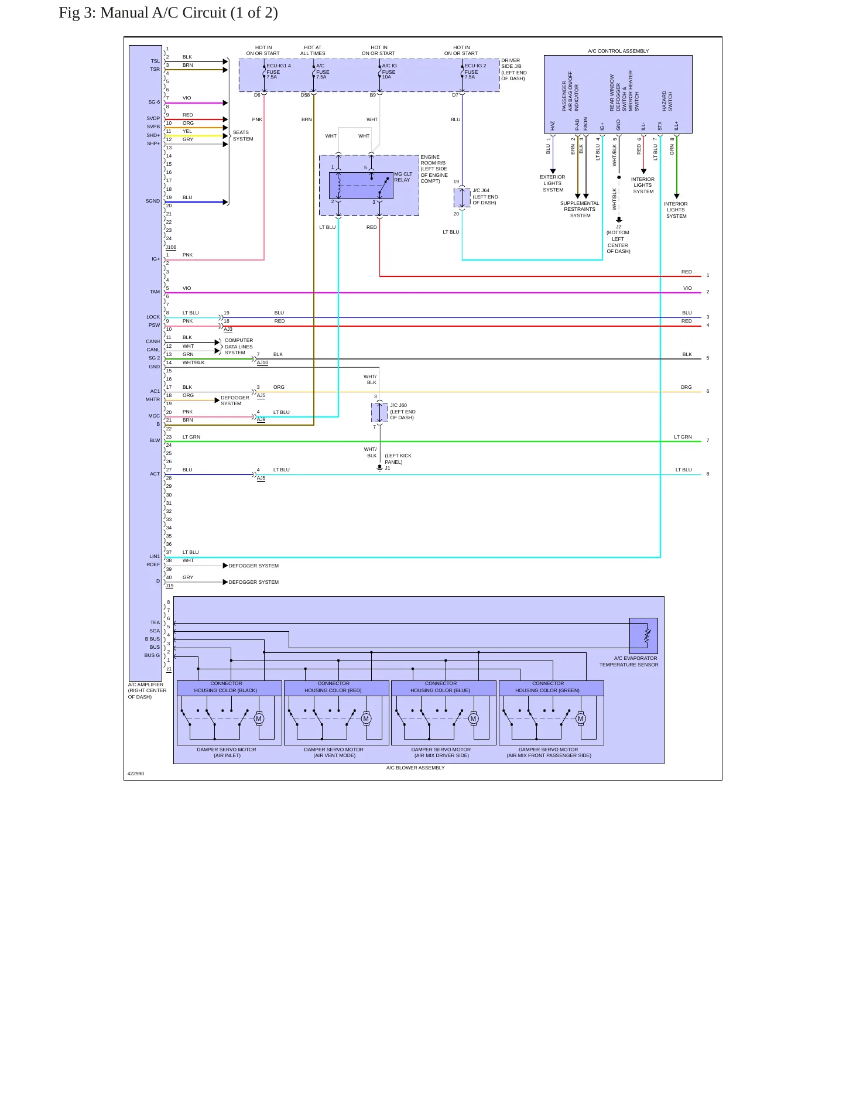Click the "A/C AMPLIFIER (RIGHT CENTER OF DASH)" label

click(148, 690)
